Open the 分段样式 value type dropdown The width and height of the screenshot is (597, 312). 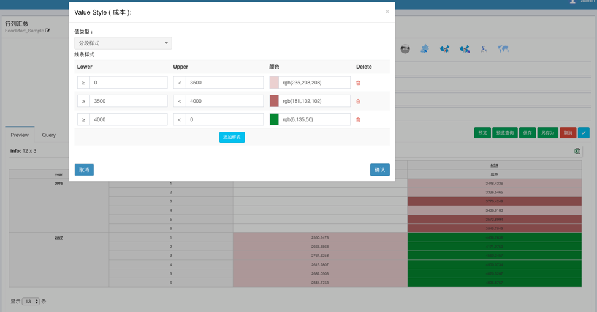(123, 43)
